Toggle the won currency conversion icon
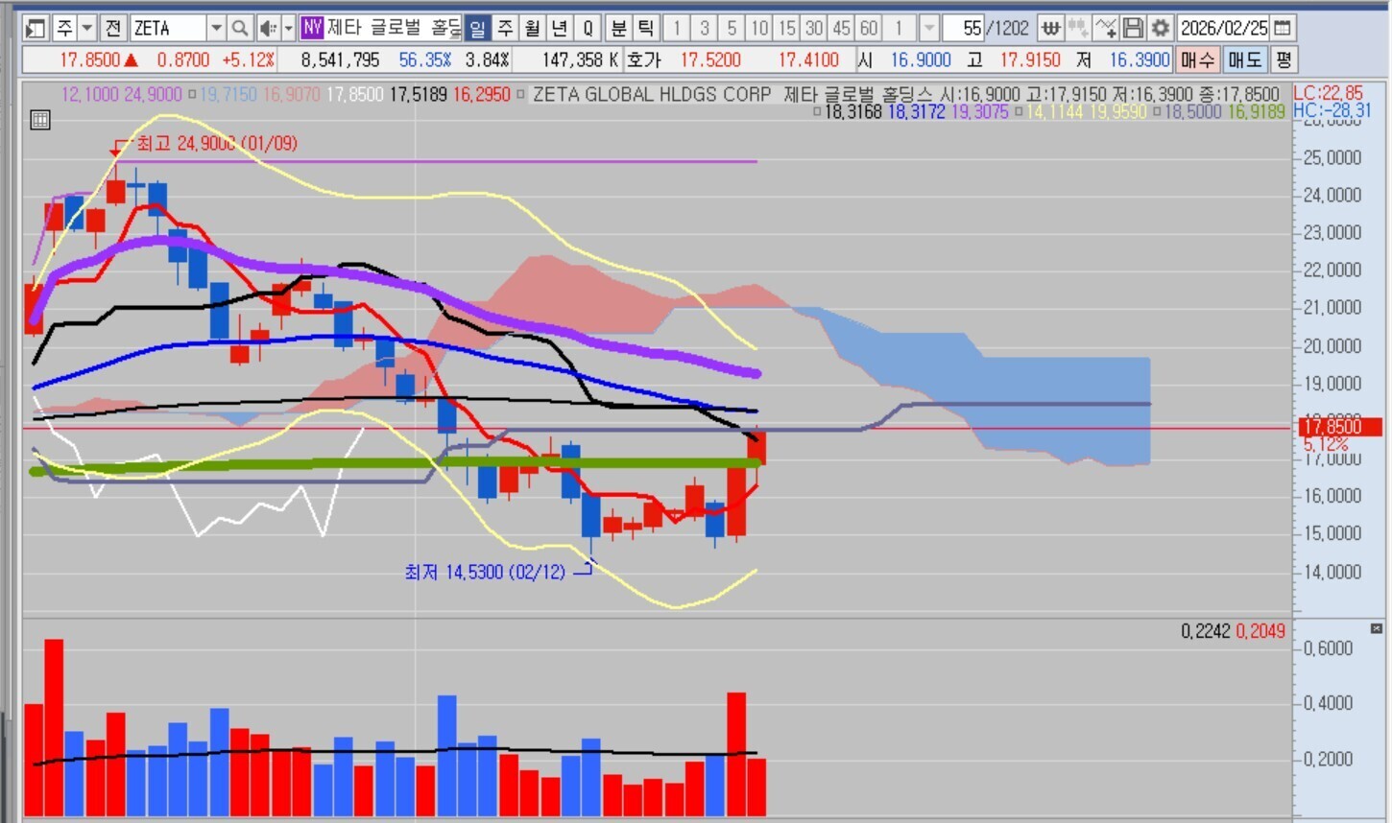The width and height of the screenshot is (1392, 823). (1050, 28)
